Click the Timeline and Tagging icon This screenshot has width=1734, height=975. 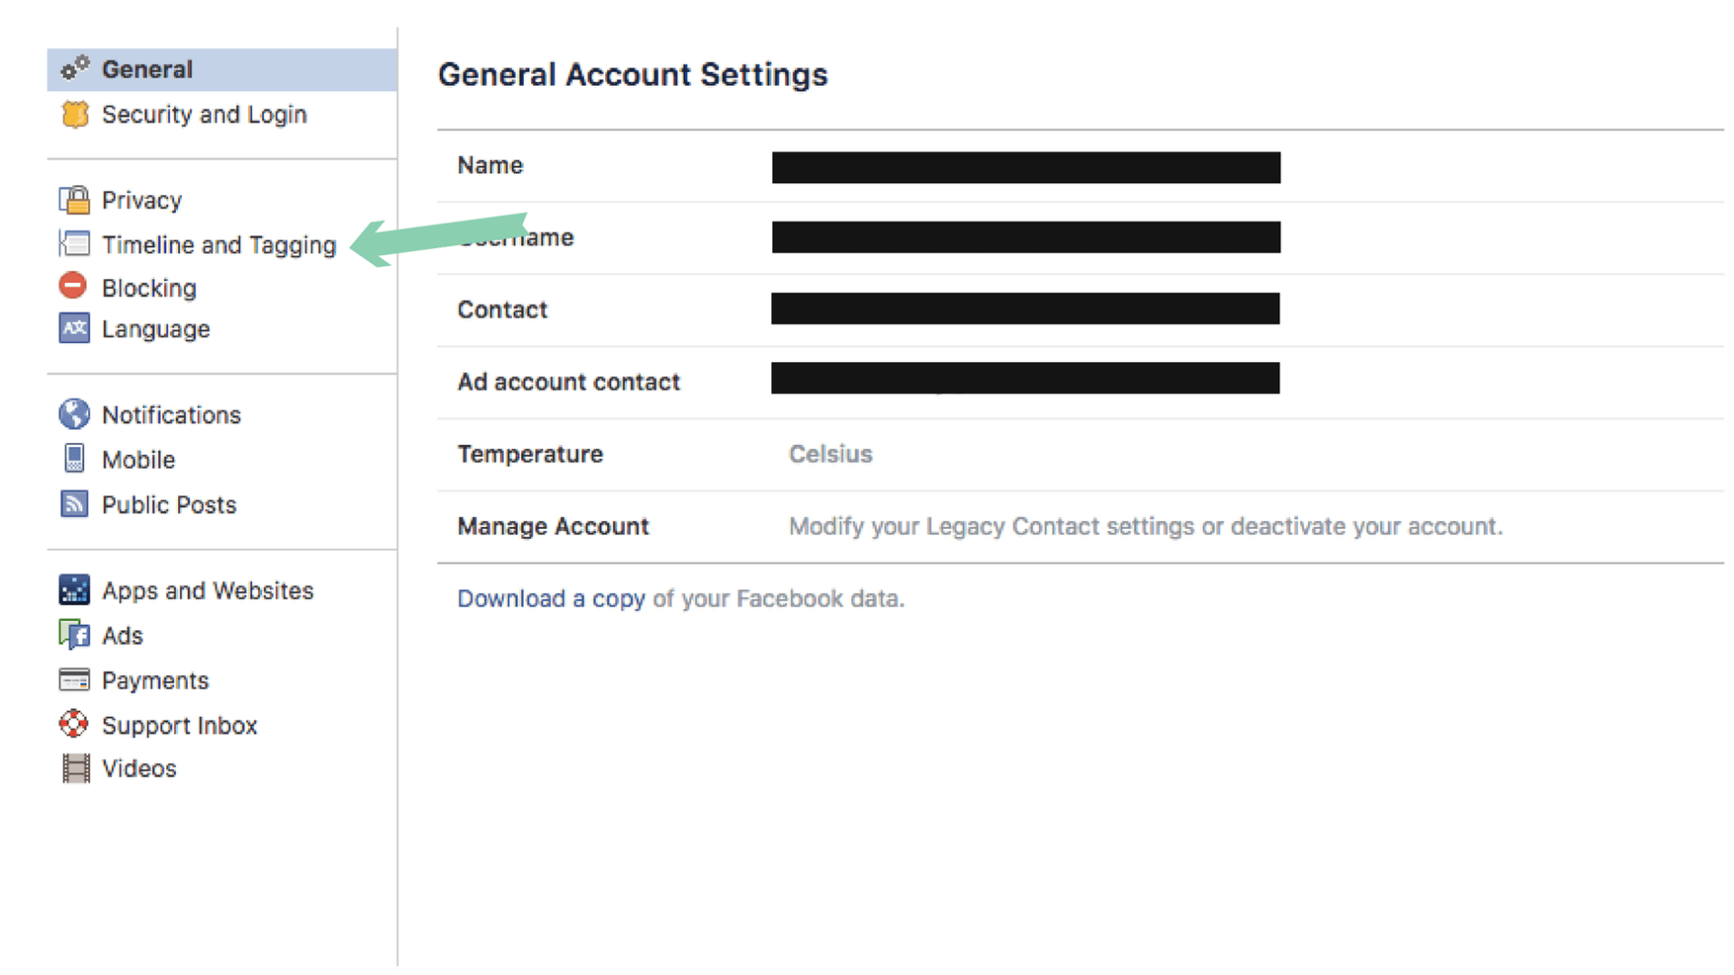(x=75, y=243)
